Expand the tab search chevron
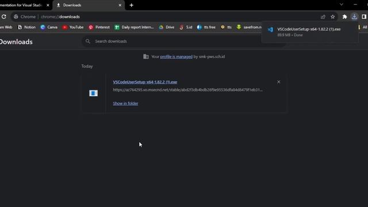This screenshot has width=368, height=207. click(x=342, y=5)
